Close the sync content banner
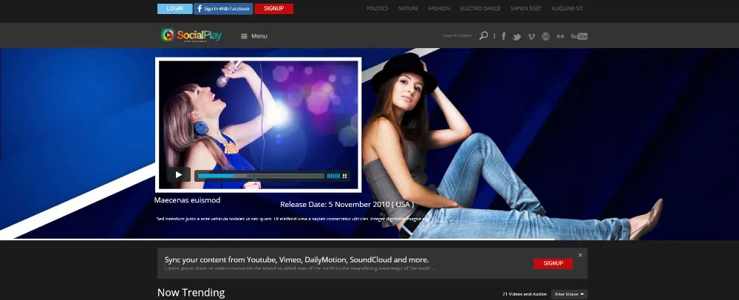Image resolution: width=739 pixels, height=300 pixels. (x=580, y=255)
